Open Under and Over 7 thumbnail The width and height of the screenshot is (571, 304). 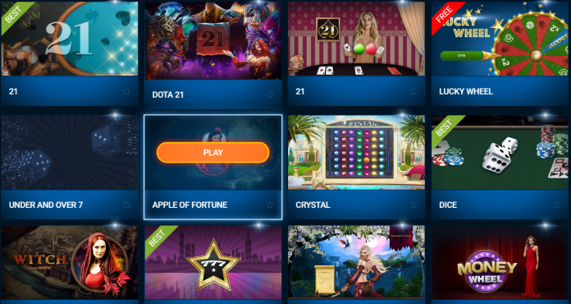tap(70, 152)
